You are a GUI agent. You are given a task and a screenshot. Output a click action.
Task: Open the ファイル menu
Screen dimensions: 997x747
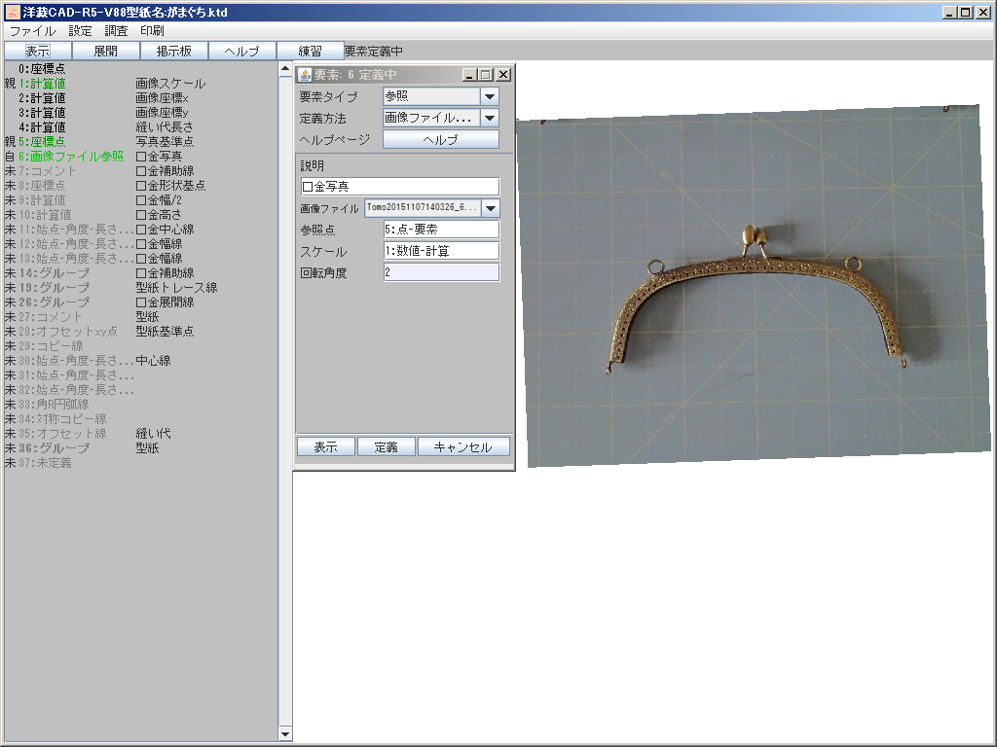pos(32,30)
